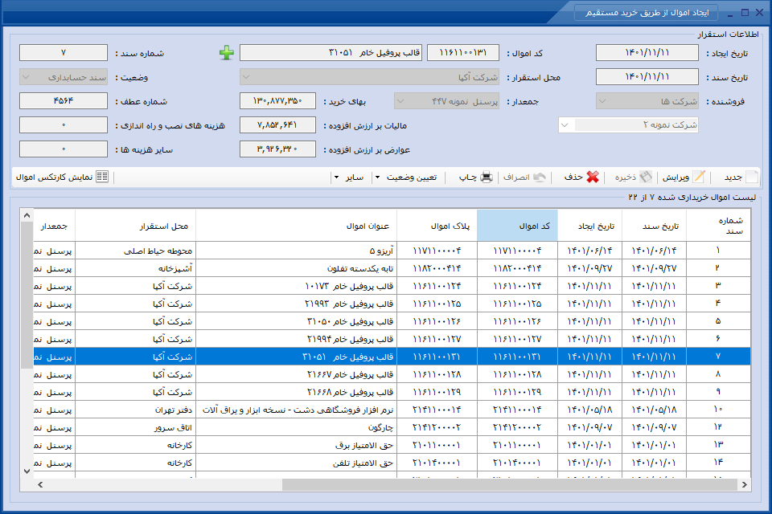Expand the جمعدار combo box
Screen dimensions: 772x514
pos(400,101)
